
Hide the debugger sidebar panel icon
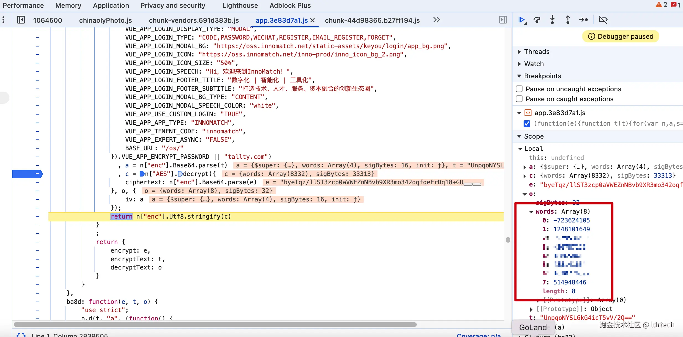pos(503,20)
